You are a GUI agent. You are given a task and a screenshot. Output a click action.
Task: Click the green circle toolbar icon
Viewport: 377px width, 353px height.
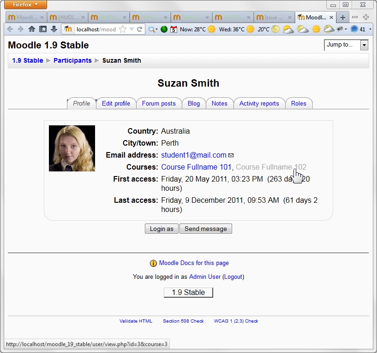point(164,29)
